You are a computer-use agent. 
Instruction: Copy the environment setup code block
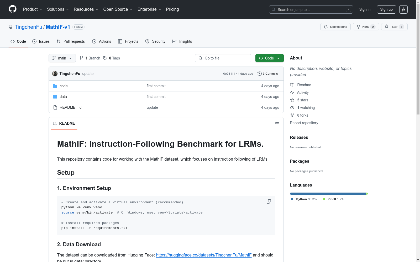coord(269,201)
